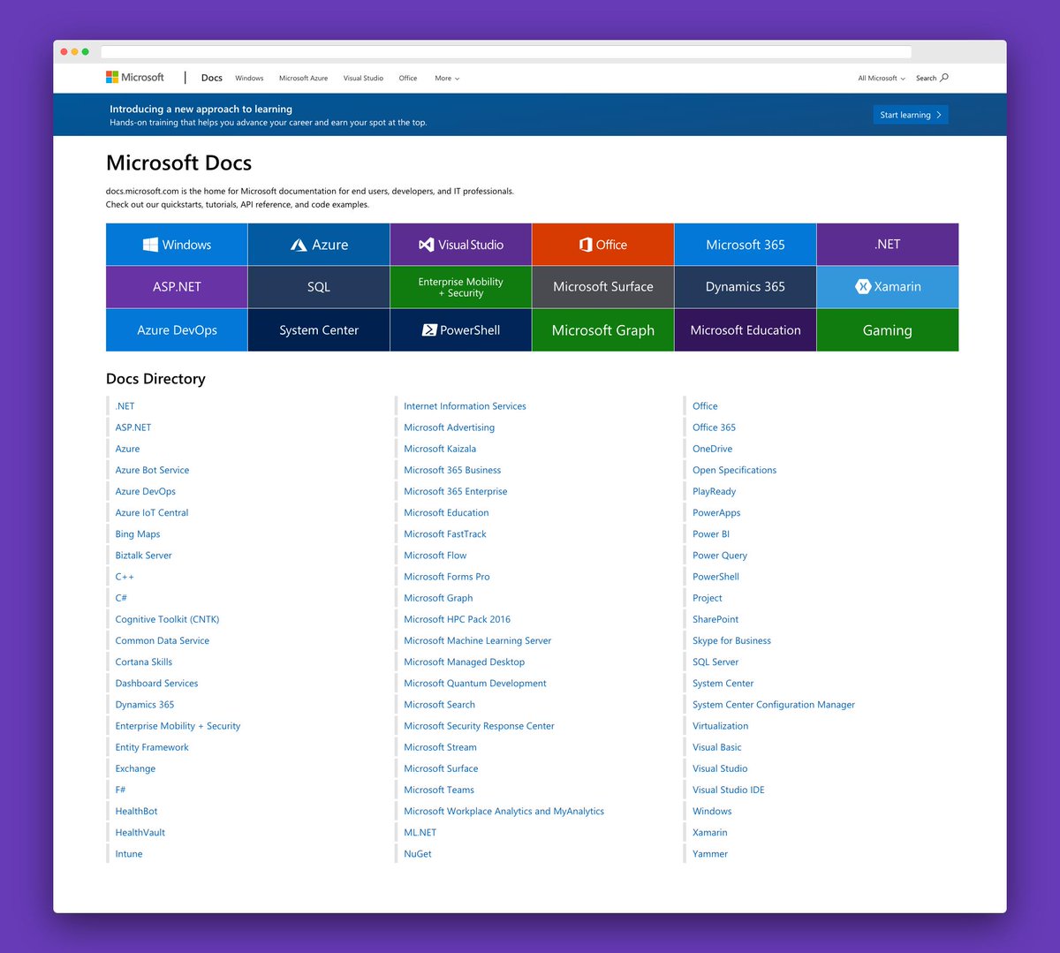Open the Skype for Business link

click(731, 640)
